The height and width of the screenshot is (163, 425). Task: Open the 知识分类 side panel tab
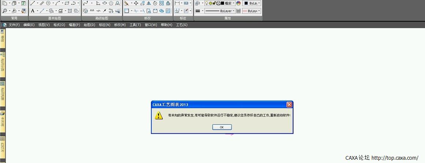tap(2, 62)
